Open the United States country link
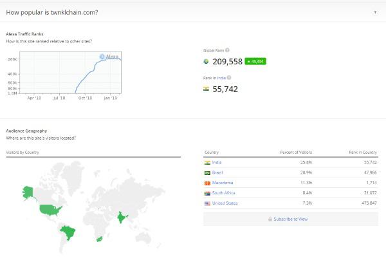This screenshot has width=386, height=269. coord(225,203)
